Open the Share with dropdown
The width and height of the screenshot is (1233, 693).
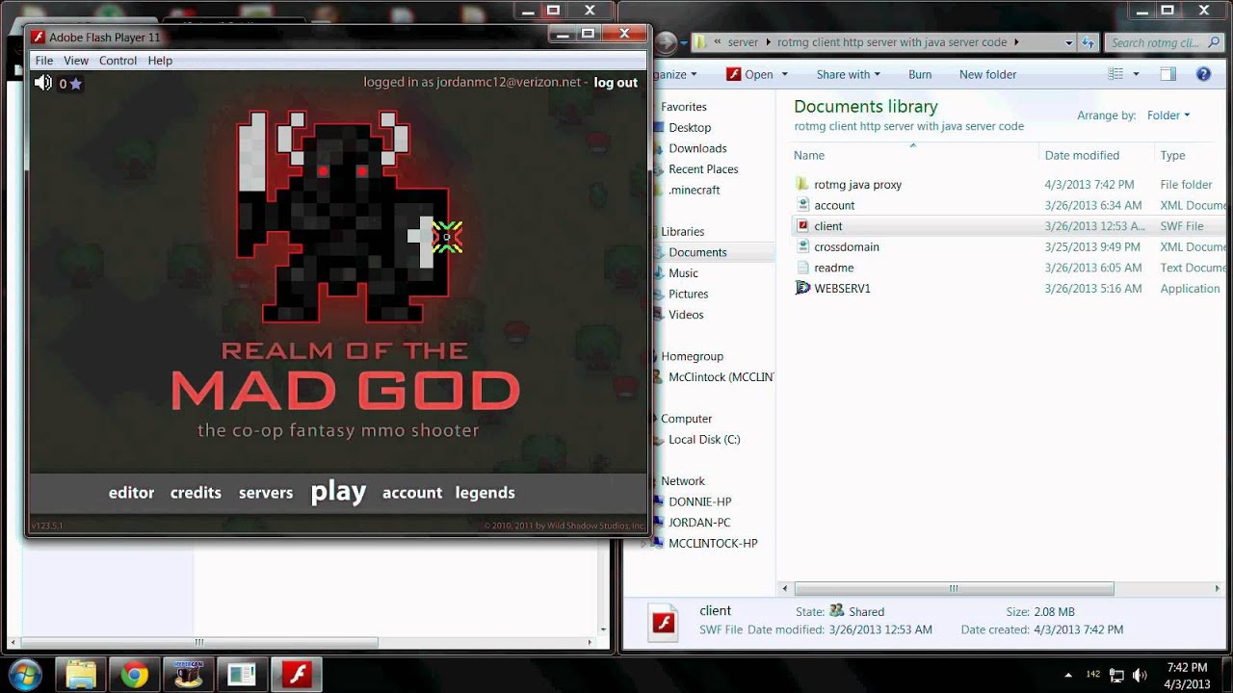pyautogui.click(x=848, y=74)
